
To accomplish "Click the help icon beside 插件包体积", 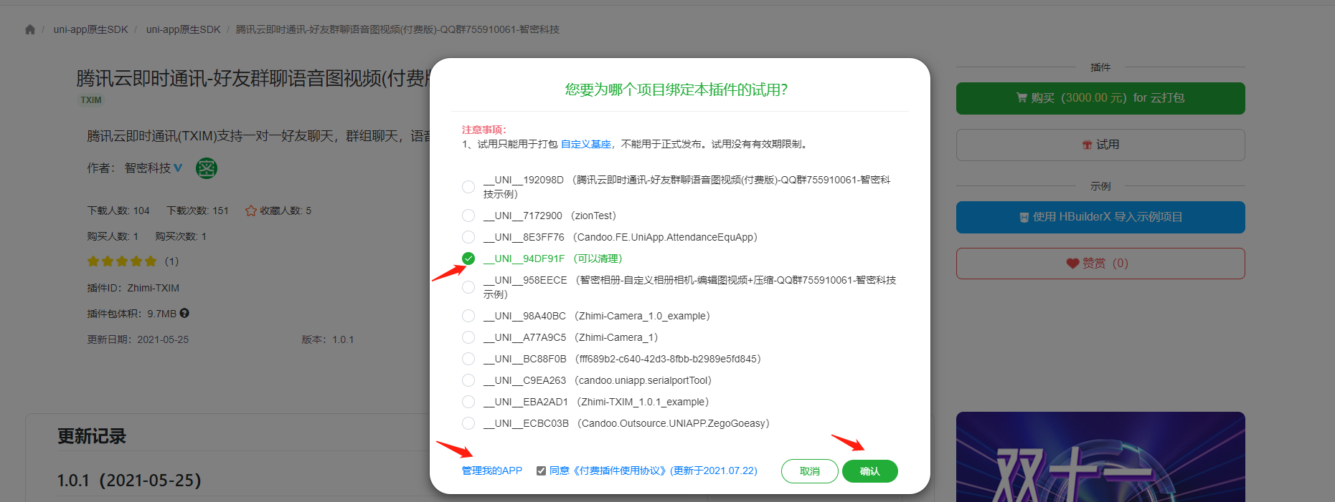I will (x=184, y=313).
